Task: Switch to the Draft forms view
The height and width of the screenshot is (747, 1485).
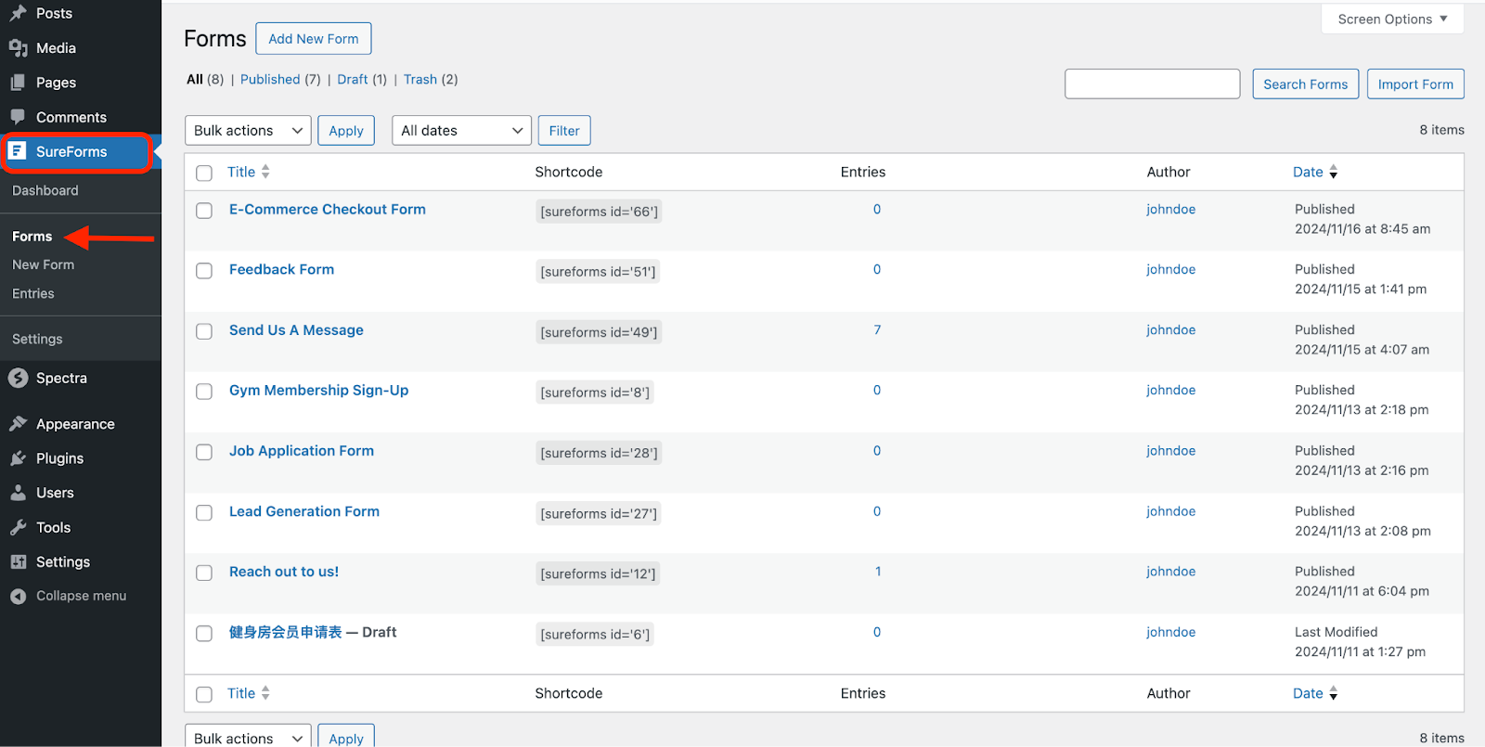Action: [x=352, y=80]
